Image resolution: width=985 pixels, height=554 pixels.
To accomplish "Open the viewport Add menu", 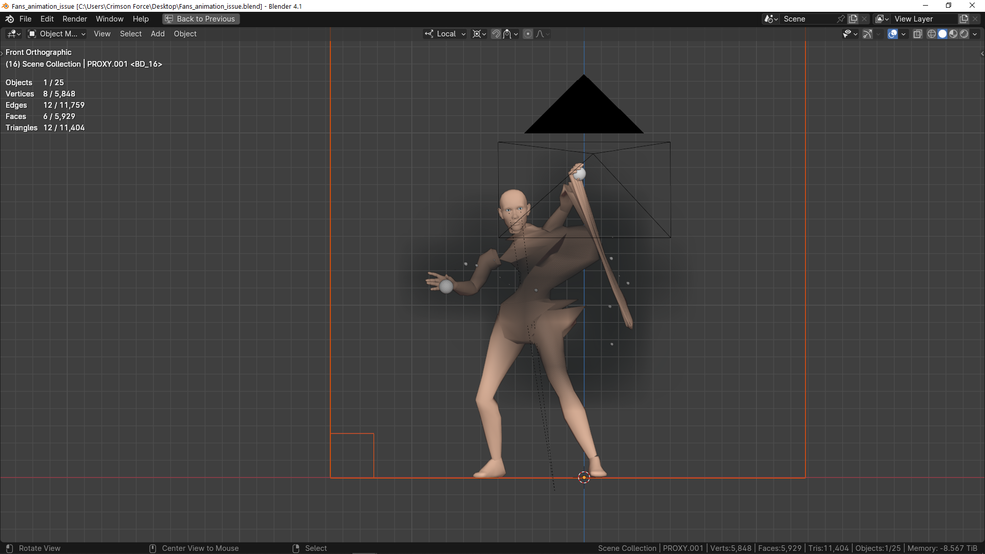I will pos(157,34).
